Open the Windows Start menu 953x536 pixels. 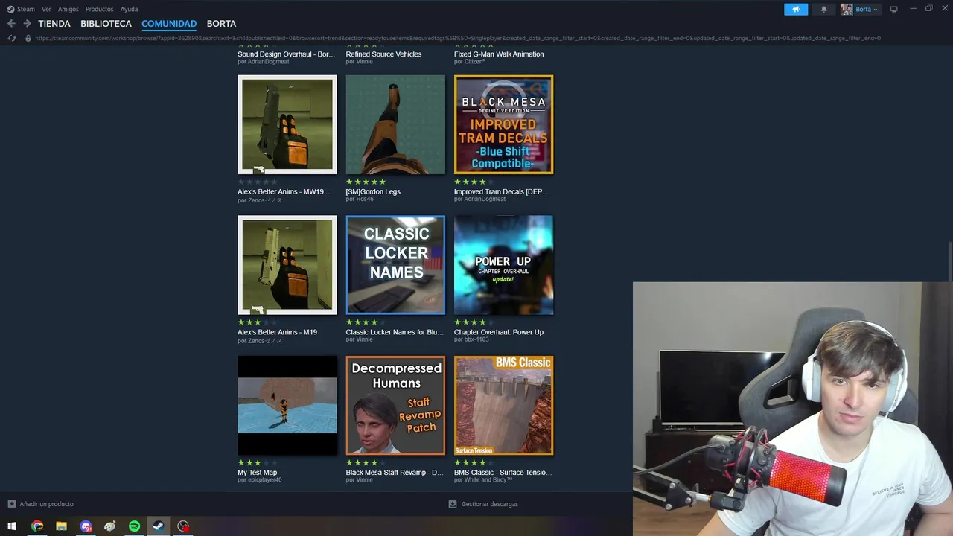tap(12, 526)
